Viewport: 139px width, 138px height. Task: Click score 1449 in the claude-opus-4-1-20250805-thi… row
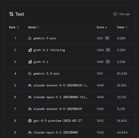(x=100, y=97)
